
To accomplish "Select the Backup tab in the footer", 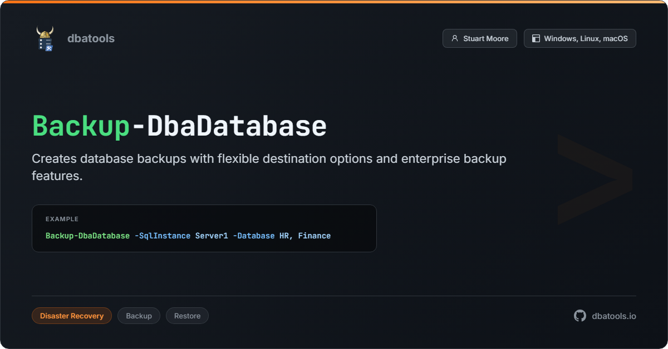I will 139,316.
